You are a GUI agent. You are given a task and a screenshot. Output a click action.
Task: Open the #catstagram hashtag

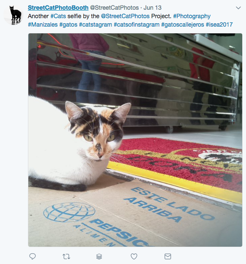click(96, 25)
